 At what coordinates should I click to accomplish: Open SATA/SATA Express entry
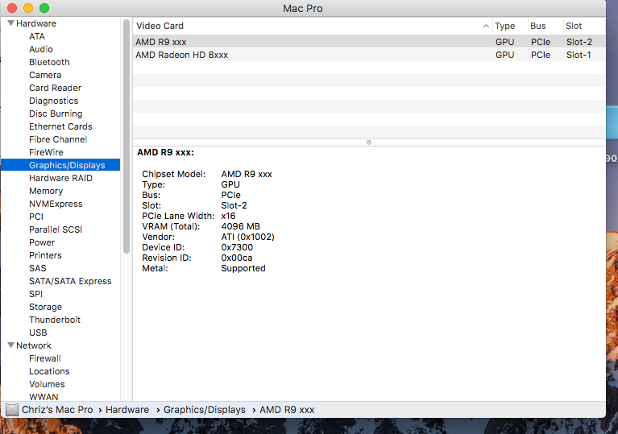pyautogui.click(x=70, y=281)
